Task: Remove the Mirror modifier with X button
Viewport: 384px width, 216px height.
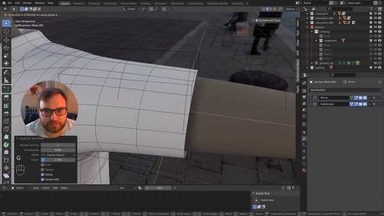Action: click(374, 98)
